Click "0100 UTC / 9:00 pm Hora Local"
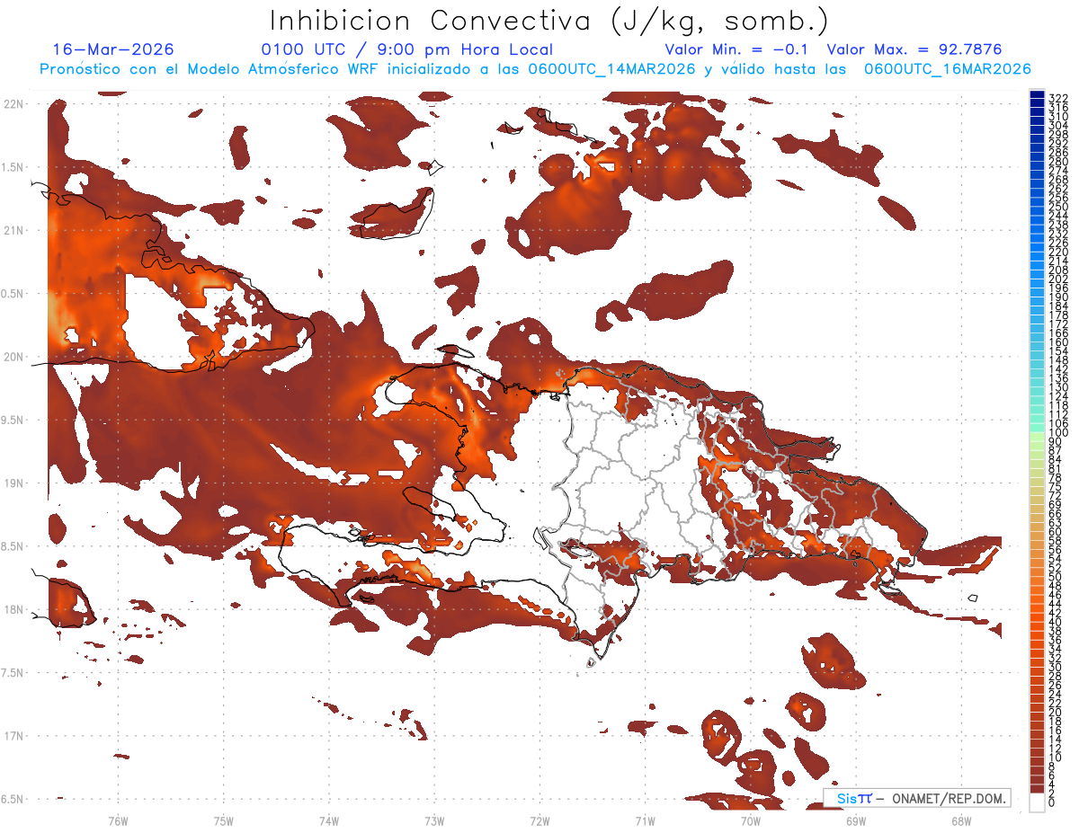Screen dimensions: 1079x833 click(x=406, y=50)
